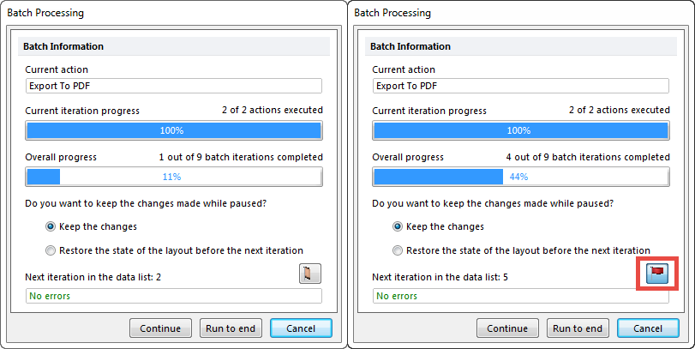Click the open-door icon button in left dialog

coord(309,274)
